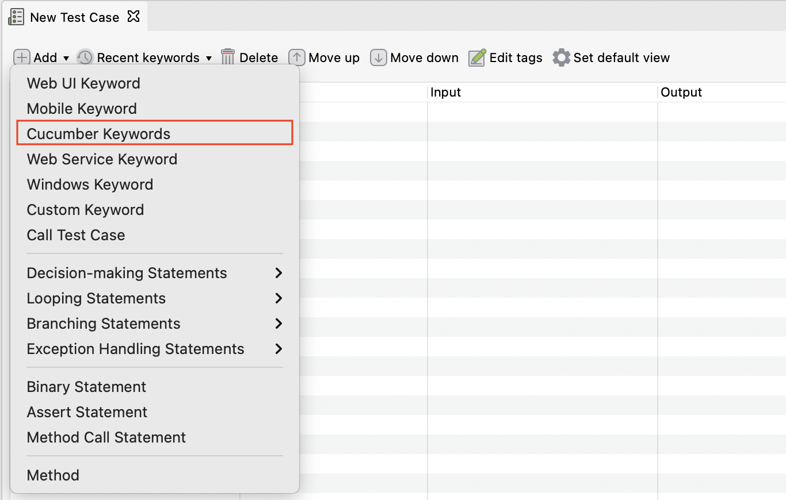The image size is (786, 500).
Task: Click the Delete trash icon
Action: pos(228,57)
